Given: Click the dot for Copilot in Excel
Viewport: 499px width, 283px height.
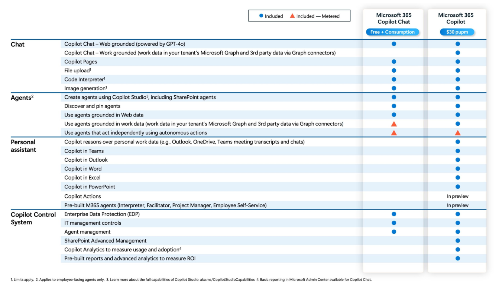Looking at the screenshot, I should 458,178.
